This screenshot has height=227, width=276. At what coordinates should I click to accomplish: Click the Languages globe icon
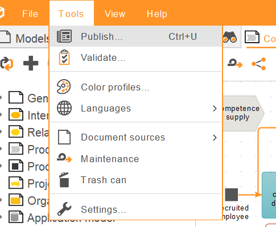tap(64, 108)
